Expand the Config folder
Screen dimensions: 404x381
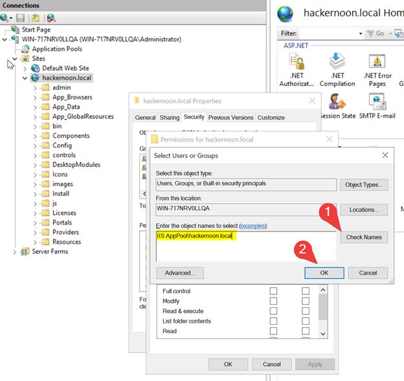(x=36, y=146)
